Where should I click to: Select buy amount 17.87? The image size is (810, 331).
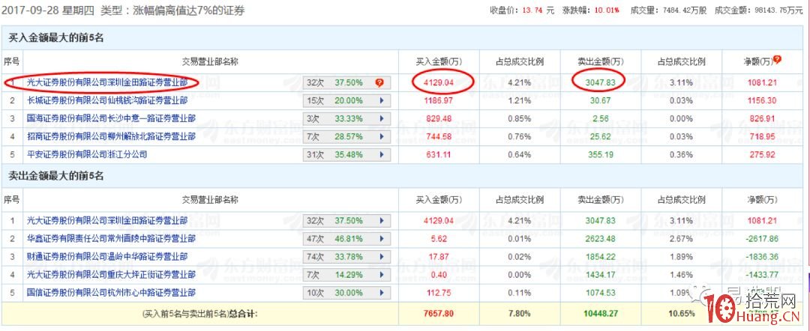439,257
